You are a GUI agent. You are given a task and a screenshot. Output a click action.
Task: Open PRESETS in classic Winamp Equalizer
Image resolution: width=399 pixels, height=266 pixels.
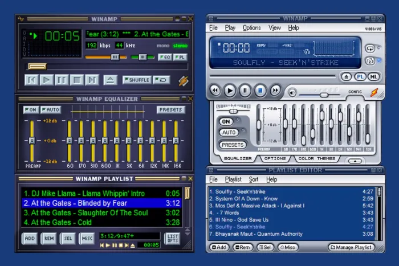click(170, 110)
